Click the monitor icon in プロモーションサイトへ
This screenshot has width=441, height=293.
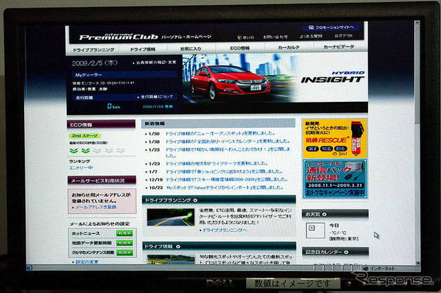point(311,28)
